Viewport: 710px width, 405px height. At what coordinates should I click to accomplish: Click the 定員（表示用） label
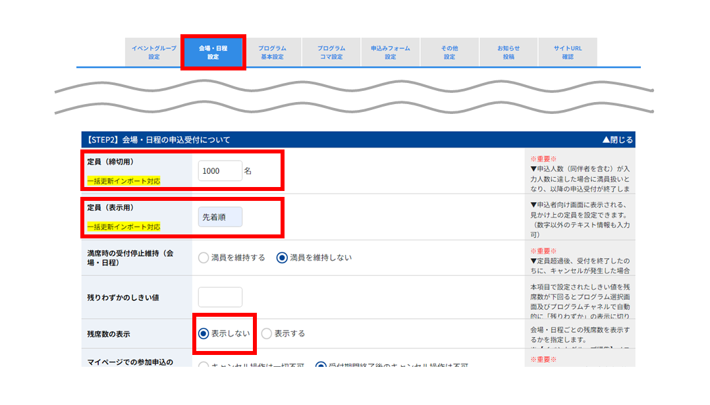[111, 207]
